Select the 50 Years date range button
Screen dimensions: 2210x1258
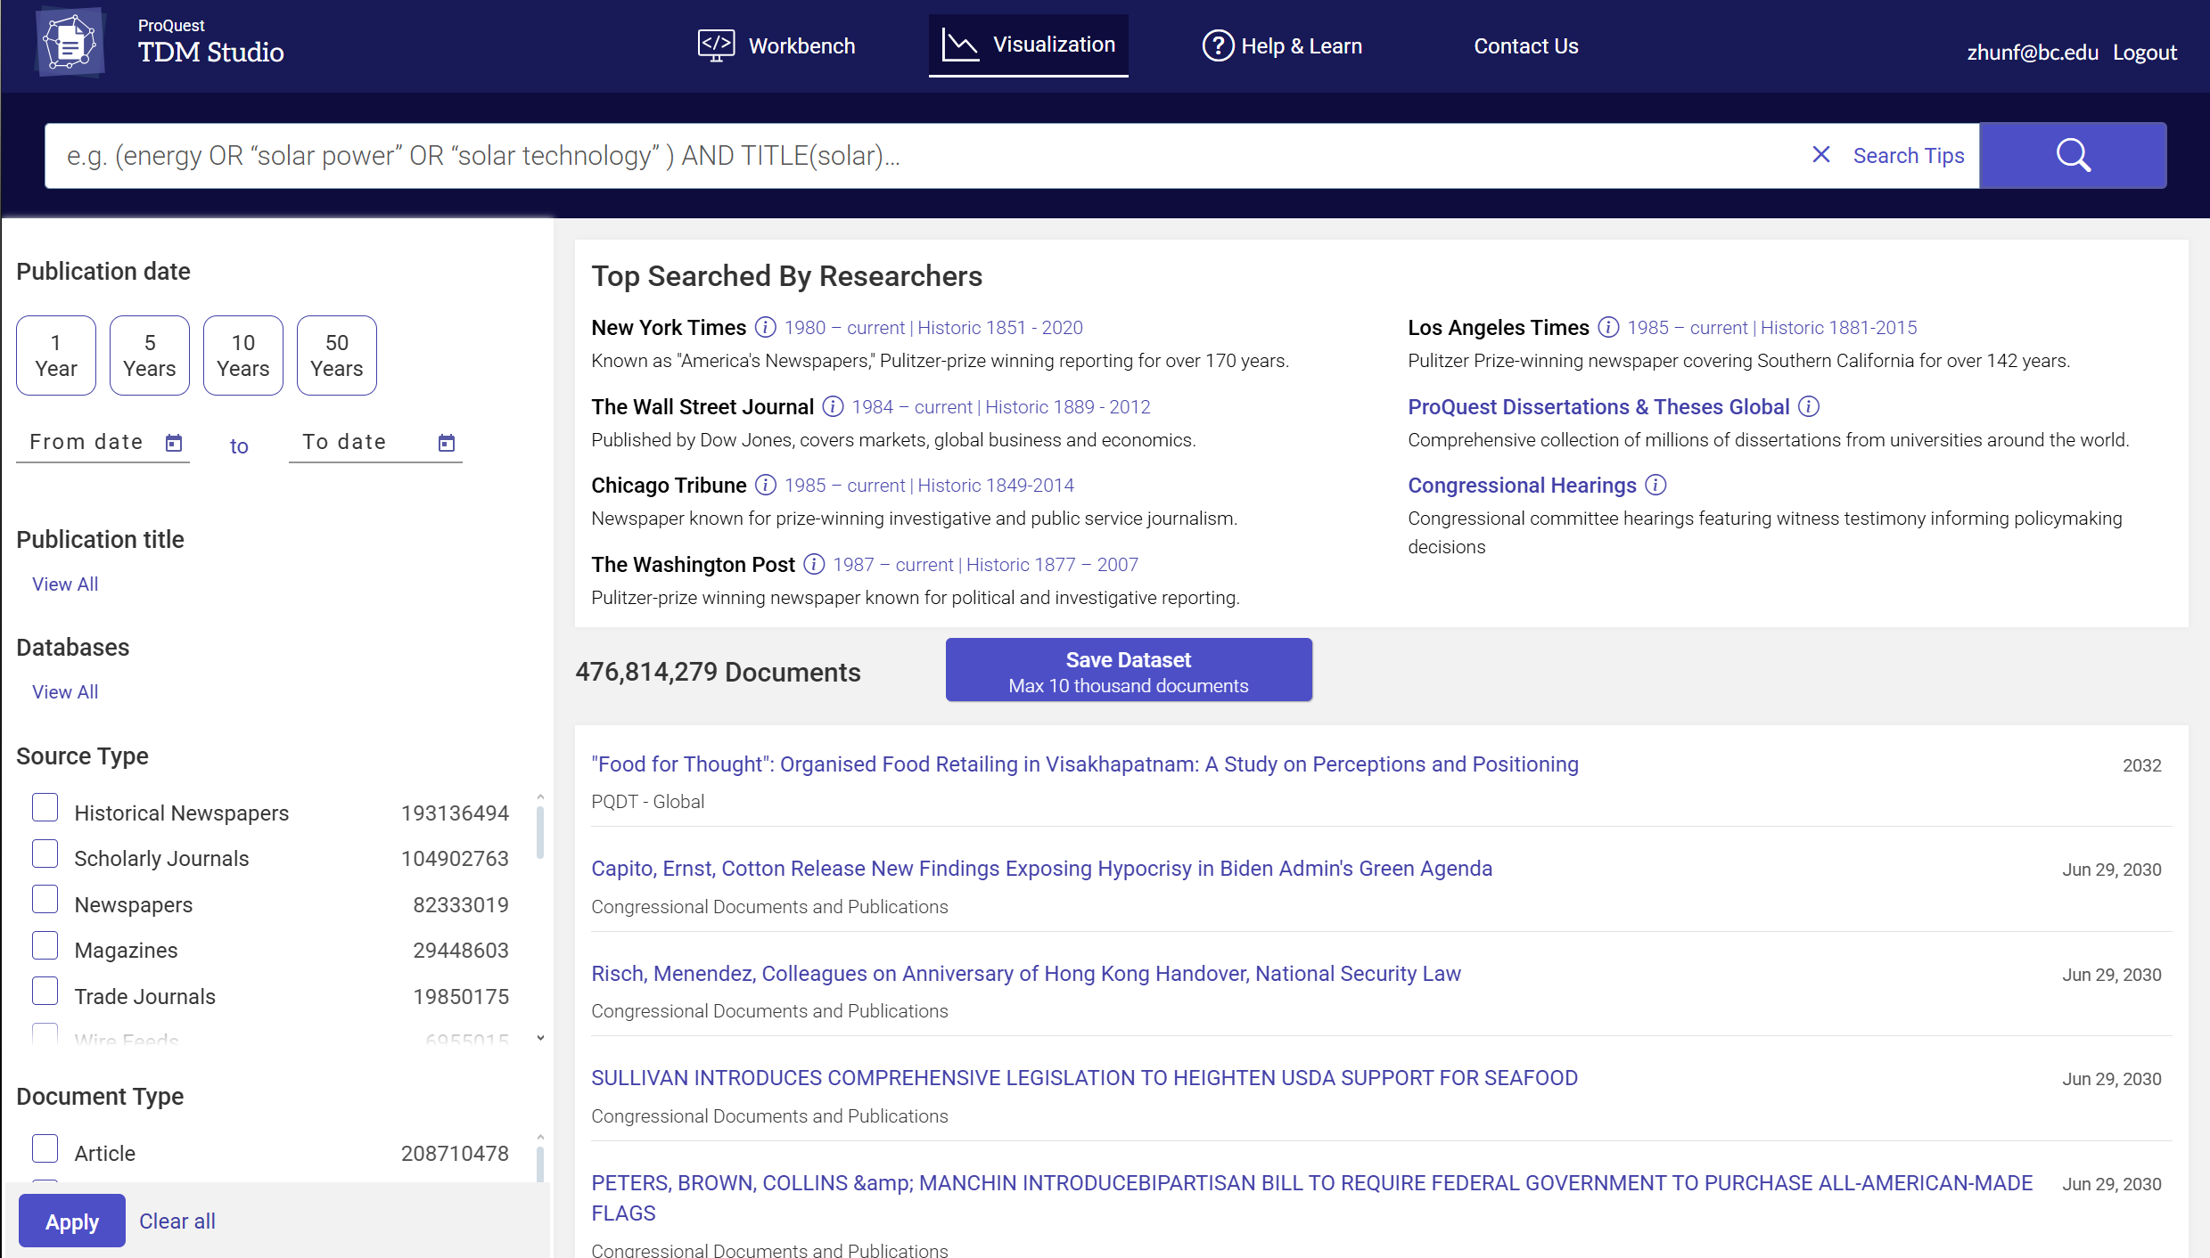coord(337,355)
